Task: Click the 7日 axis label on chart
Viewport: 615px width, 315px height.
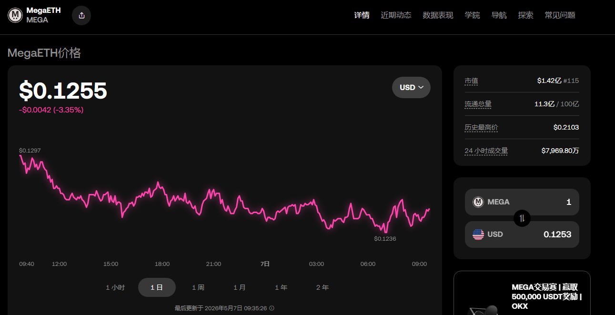Action: click(265, 264)
